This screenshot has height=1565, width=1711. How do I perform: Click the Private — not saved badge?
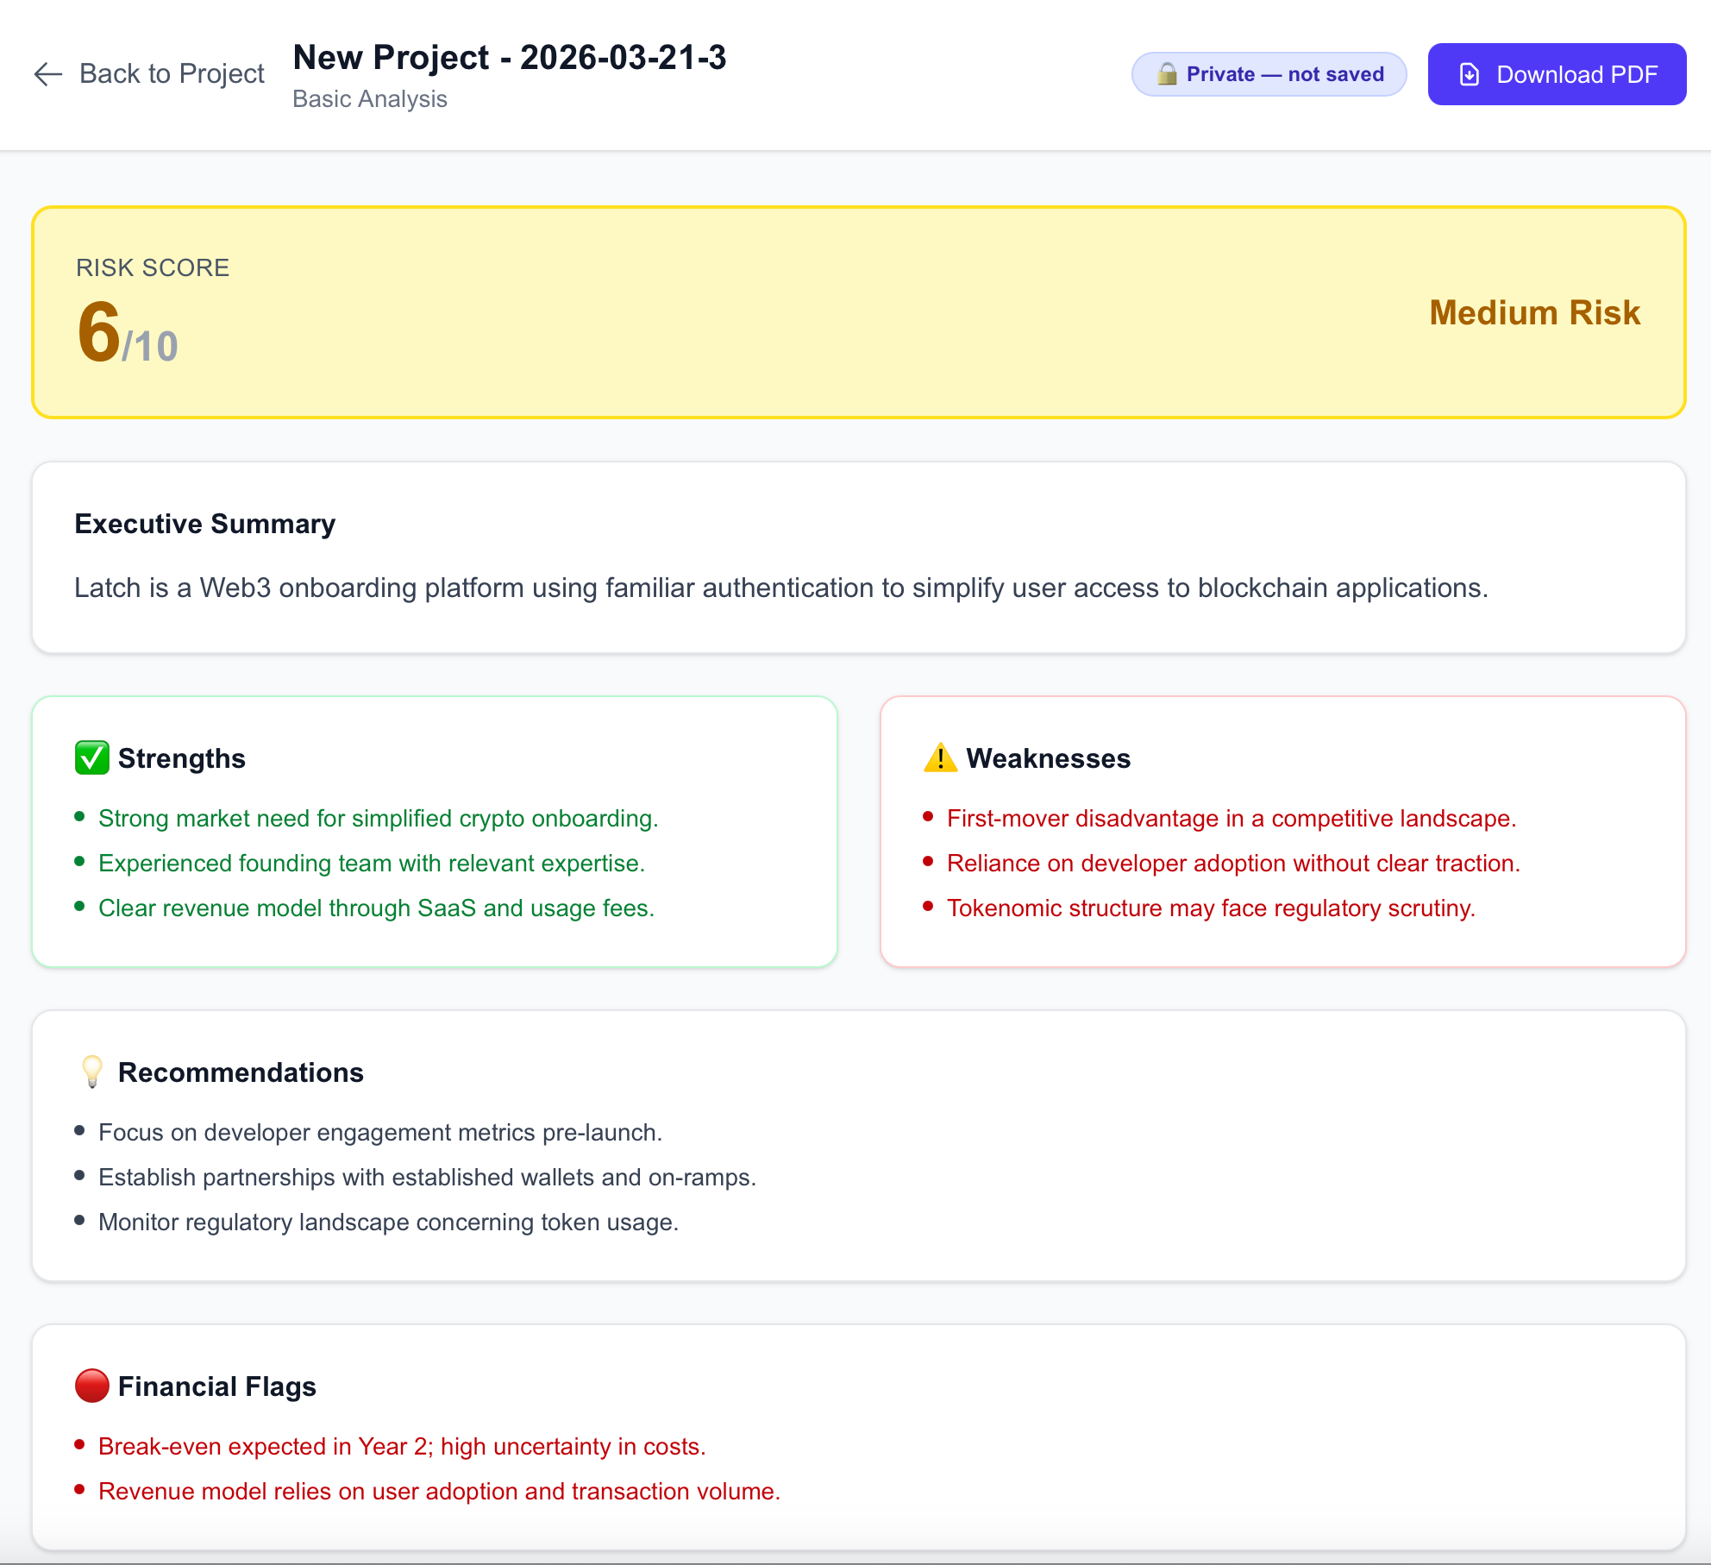pos(1269,74)
